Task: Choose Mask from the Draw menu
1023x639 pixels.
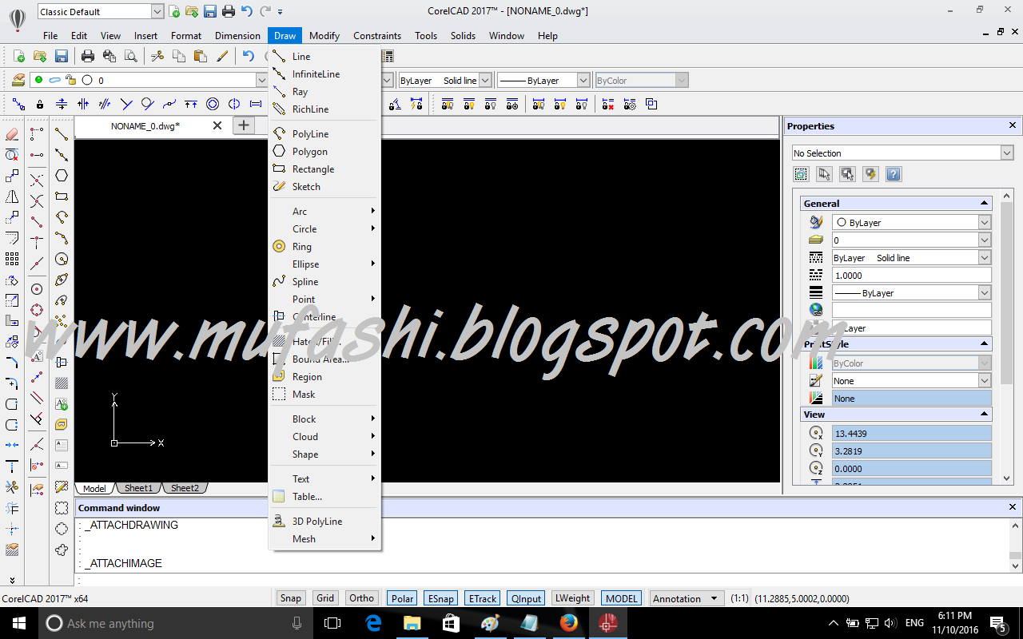Action: pos(324,395)
